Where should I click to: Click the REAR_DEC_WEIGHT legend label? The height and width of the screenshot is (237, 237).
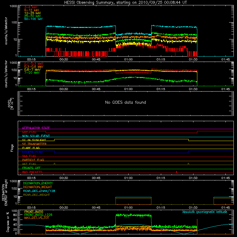[x=36, y=195]
